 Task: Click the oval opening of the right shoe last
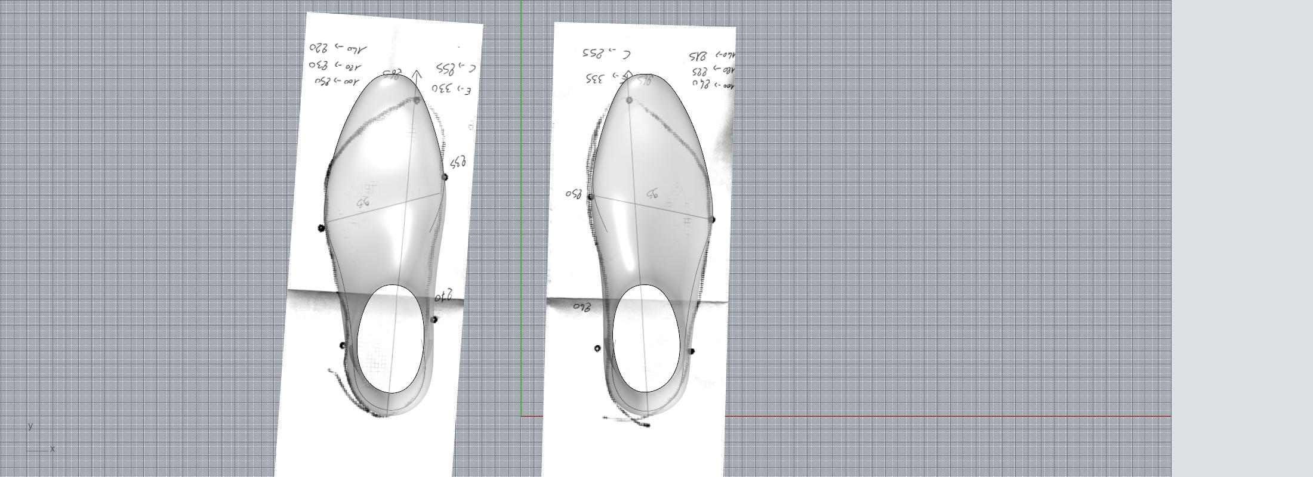646,338
